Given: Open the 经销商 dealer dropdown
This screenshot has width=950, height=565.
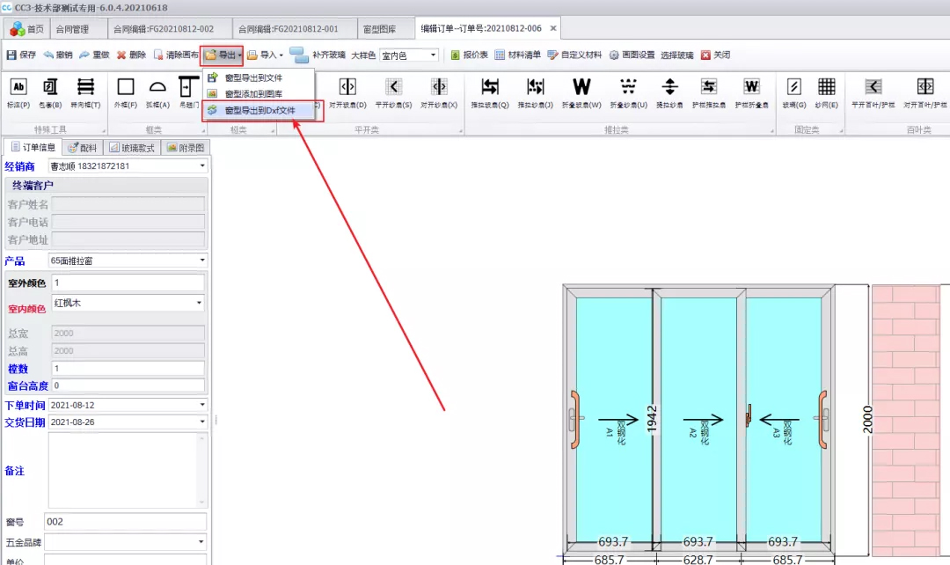Looking at the screenshot, I should [201, 166].
